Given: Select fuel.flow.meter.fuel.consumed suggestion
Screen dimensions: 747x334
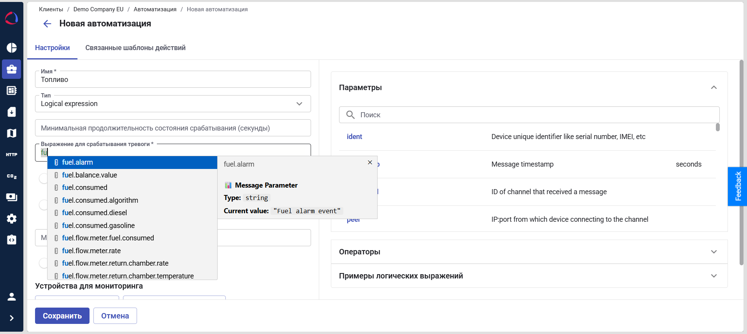Looking at the screenshot, I should coord(132,238).
